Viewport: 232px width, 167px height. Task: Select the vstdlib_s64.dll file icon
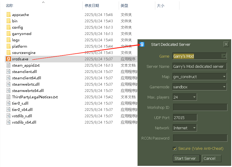(8, 122)
